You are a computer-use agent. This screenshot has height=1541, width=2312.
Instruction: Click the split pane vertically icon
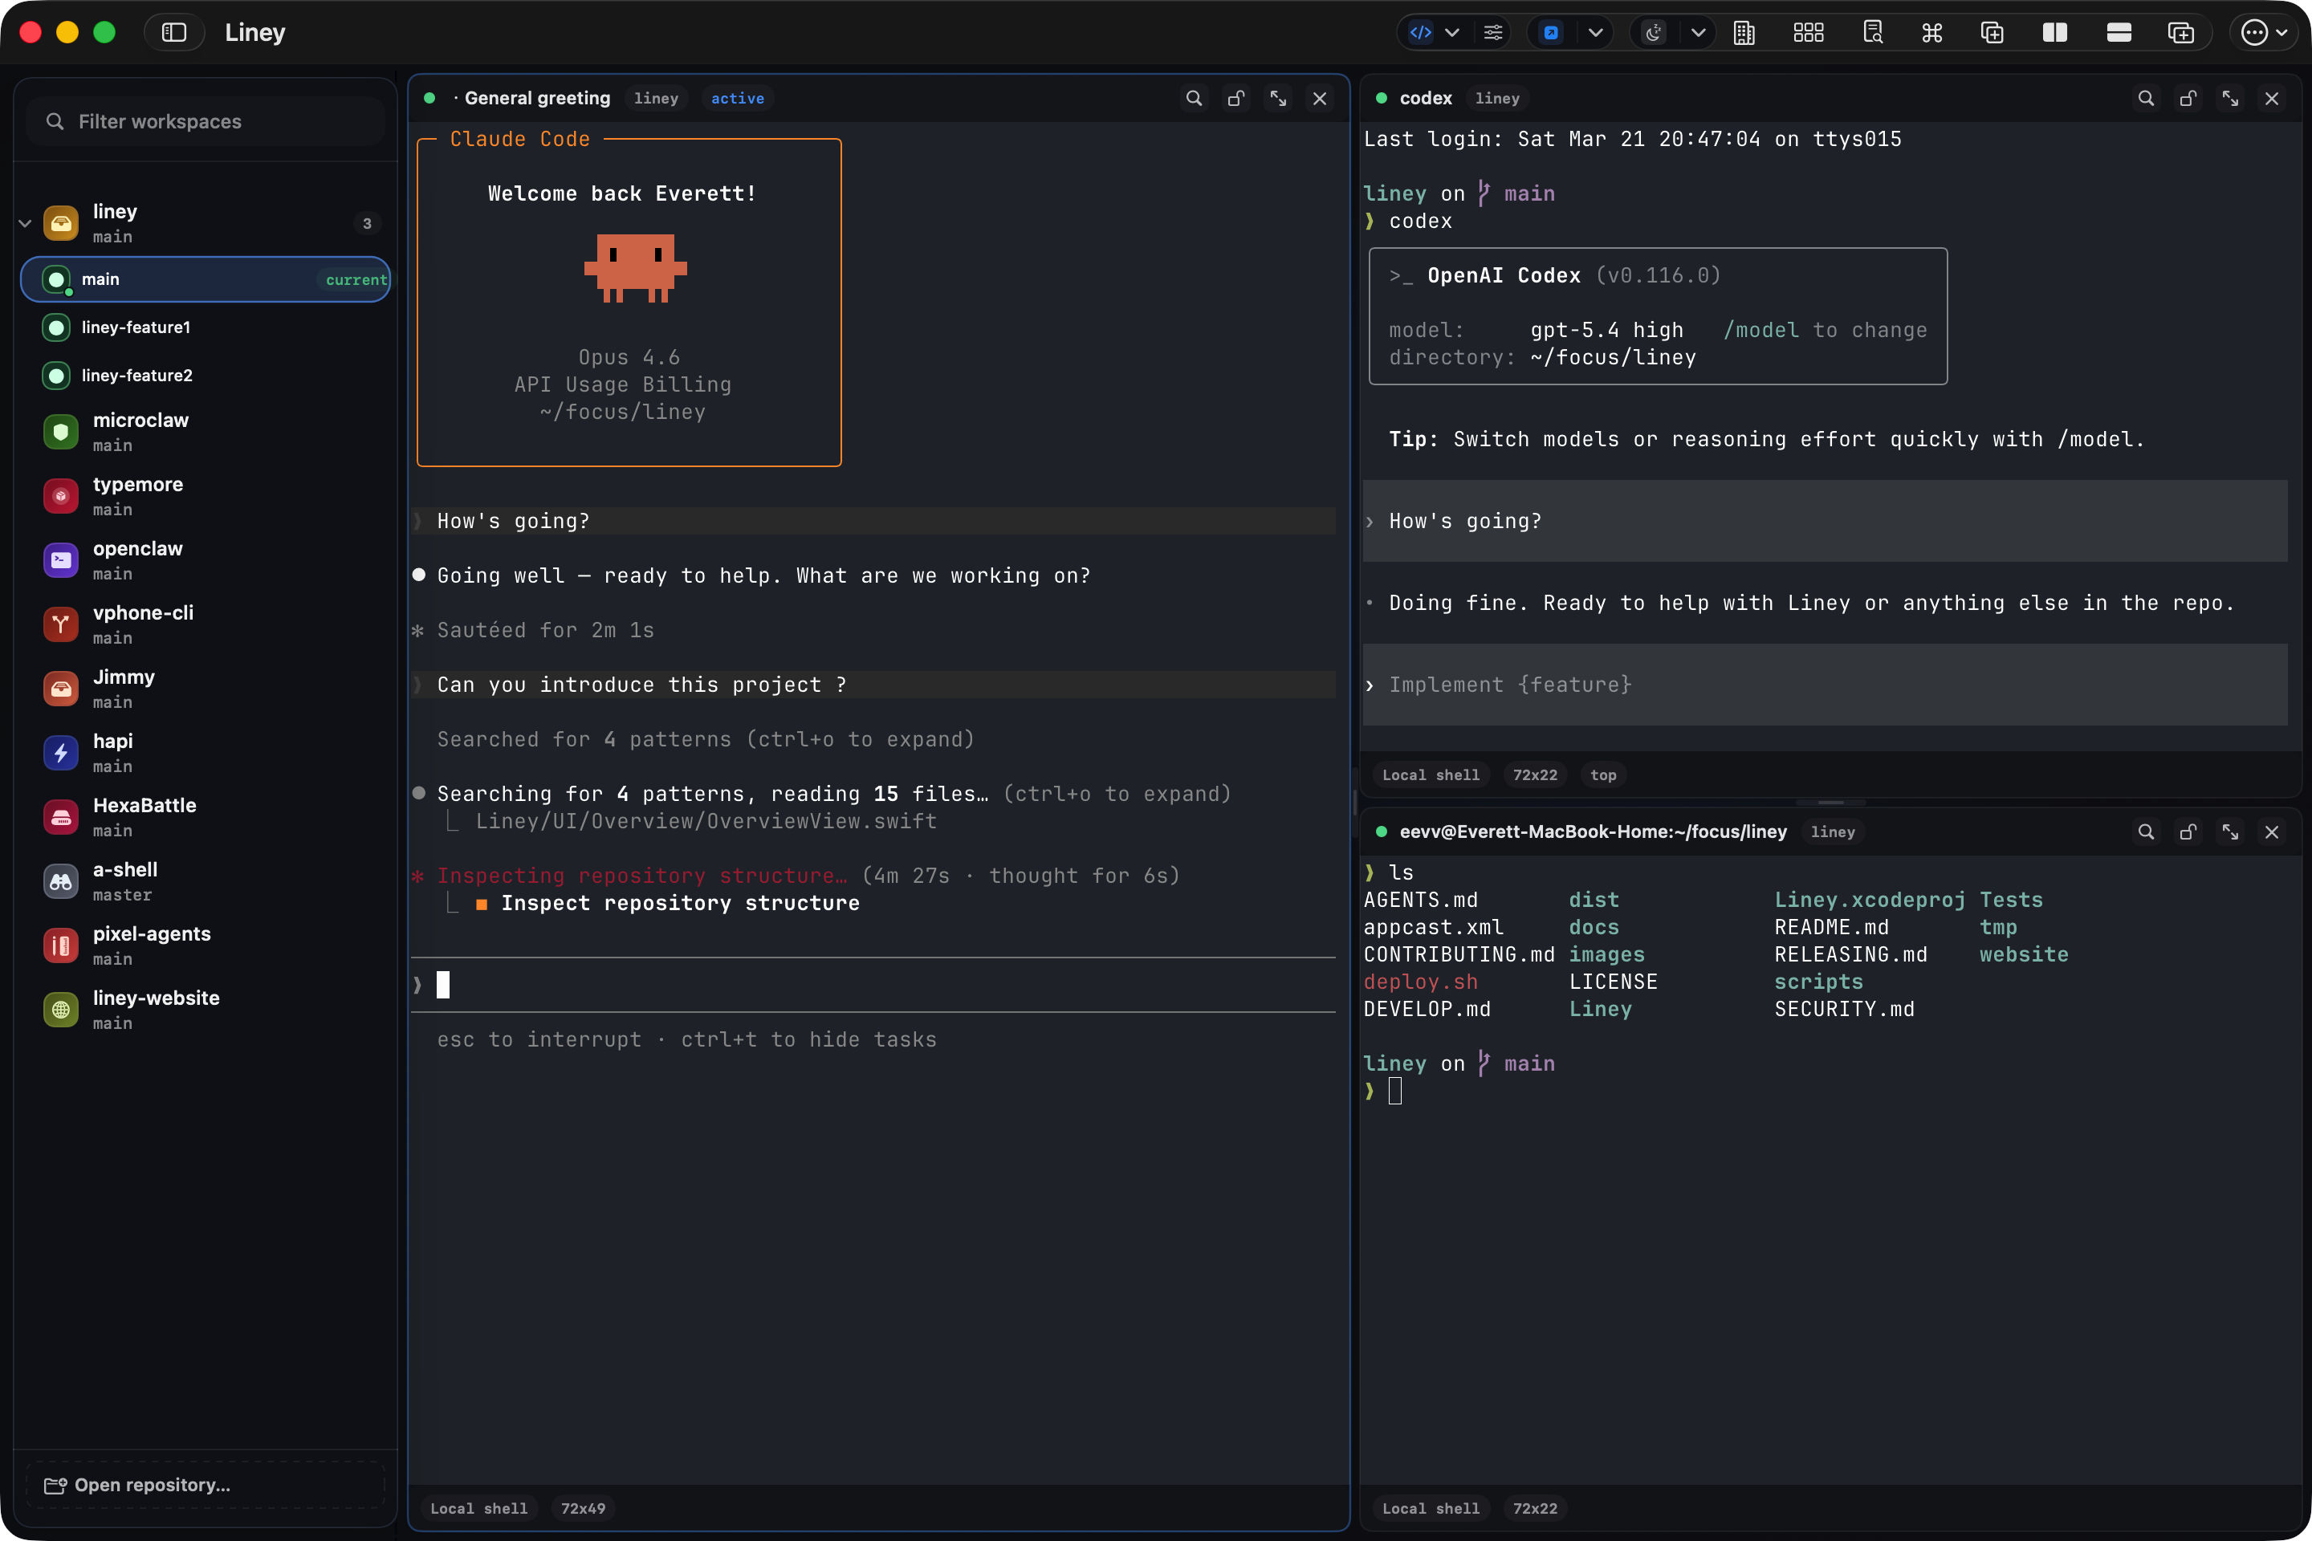coord(2054,32)
